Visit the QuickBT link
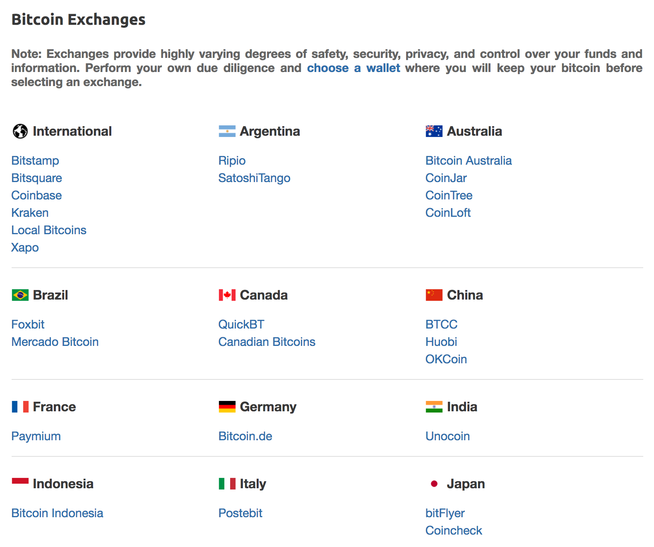The width and height of the screenshot is (654, 547). 241,324
